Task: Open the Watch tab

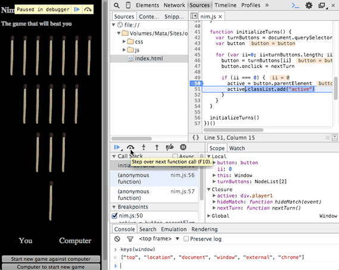Action: pos(237,148)
